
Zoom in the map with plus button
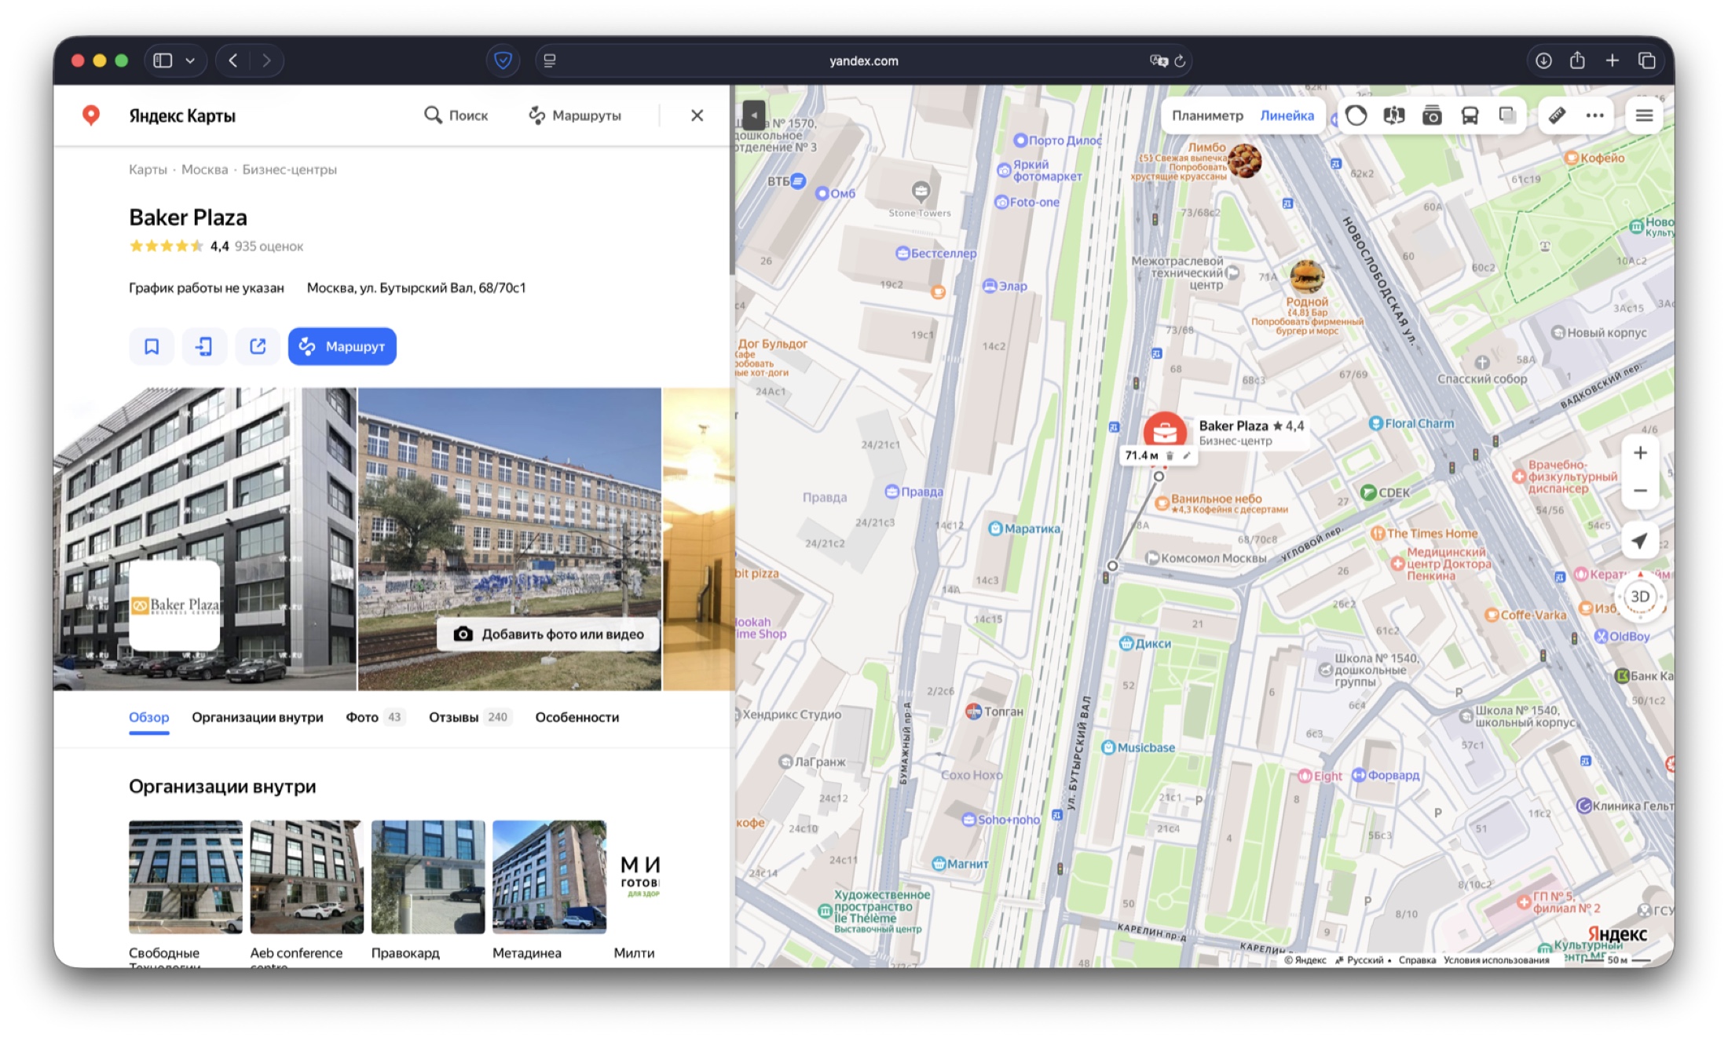(1639, 453)
